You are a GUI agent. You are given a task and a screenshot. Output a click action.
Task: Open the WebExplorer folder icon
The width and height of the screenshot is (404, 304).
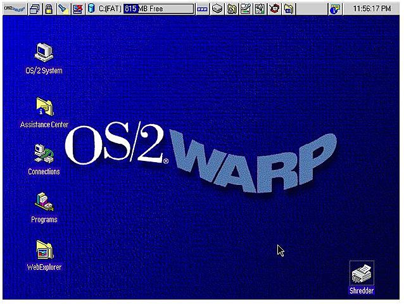click(44, 250)
